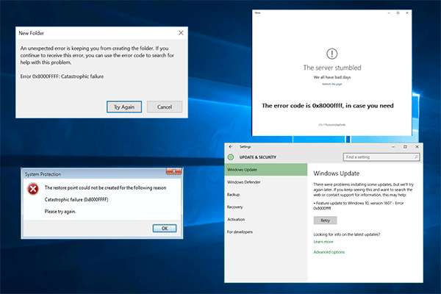Close the Store window
This screenshot has height=294, width=441.
tap(407, 13)
